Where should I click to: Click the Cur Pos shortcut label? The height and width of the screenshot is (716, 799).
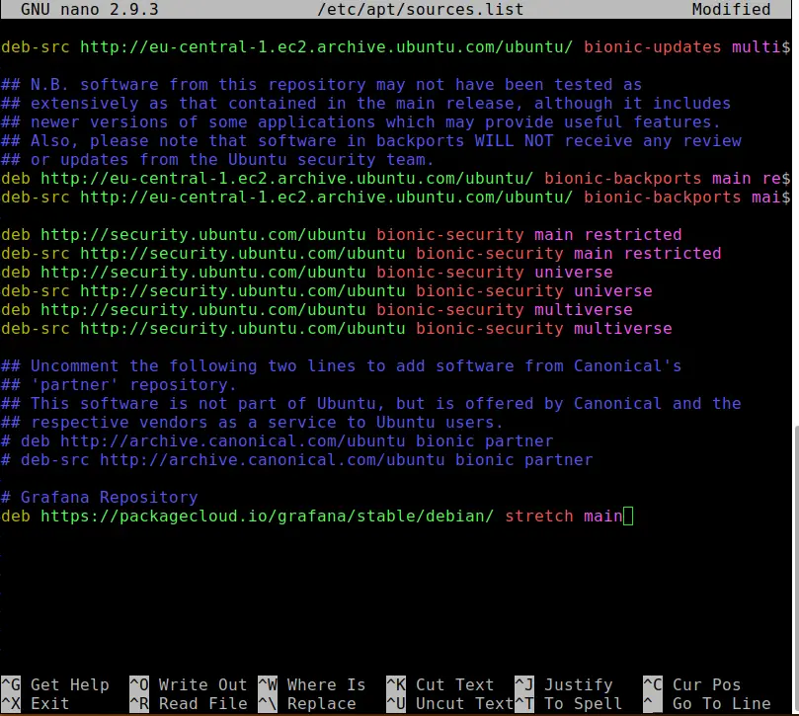click(x=706, y=684)
